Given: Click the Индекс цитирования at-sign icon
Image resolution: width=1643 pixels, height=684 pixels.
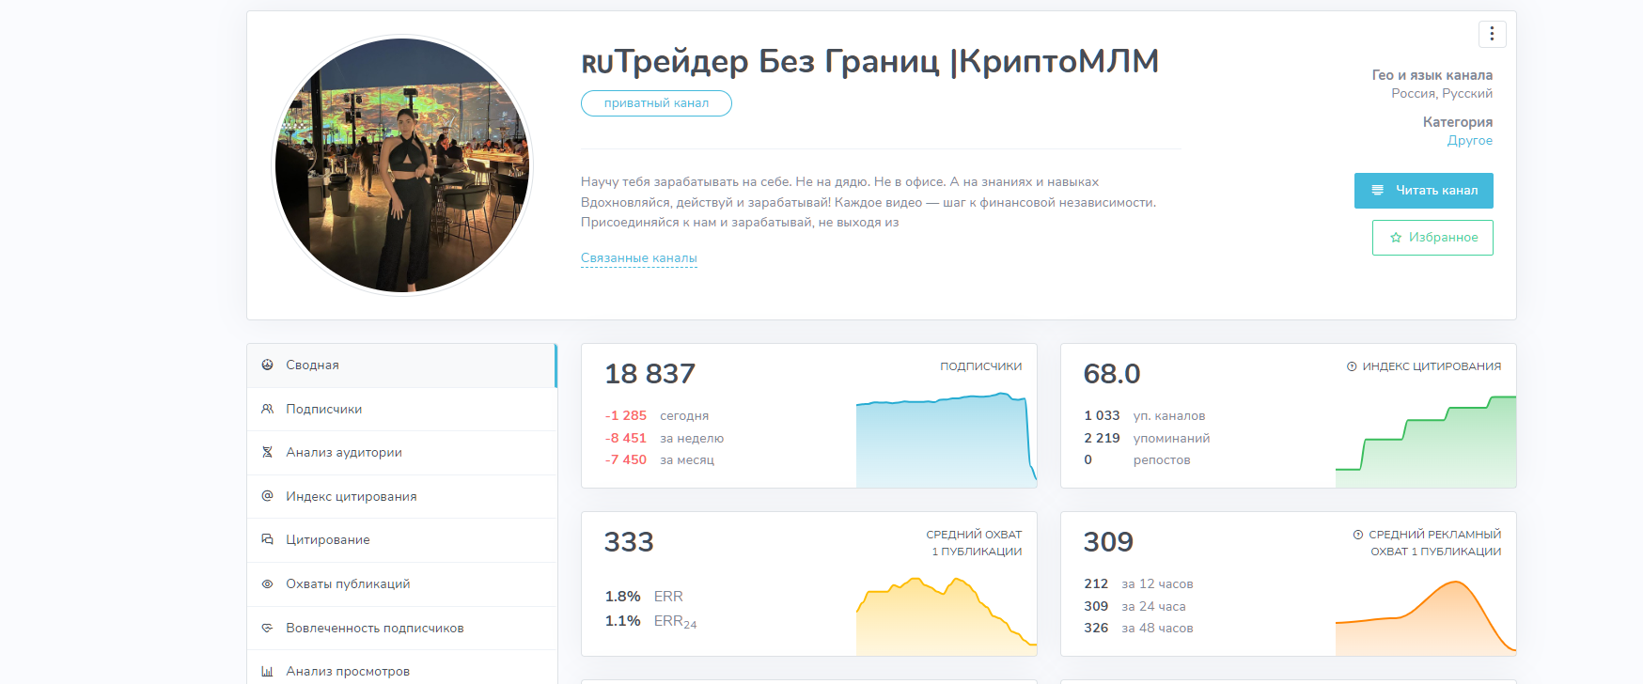Looking at the screenshot, I should (267, 496).
